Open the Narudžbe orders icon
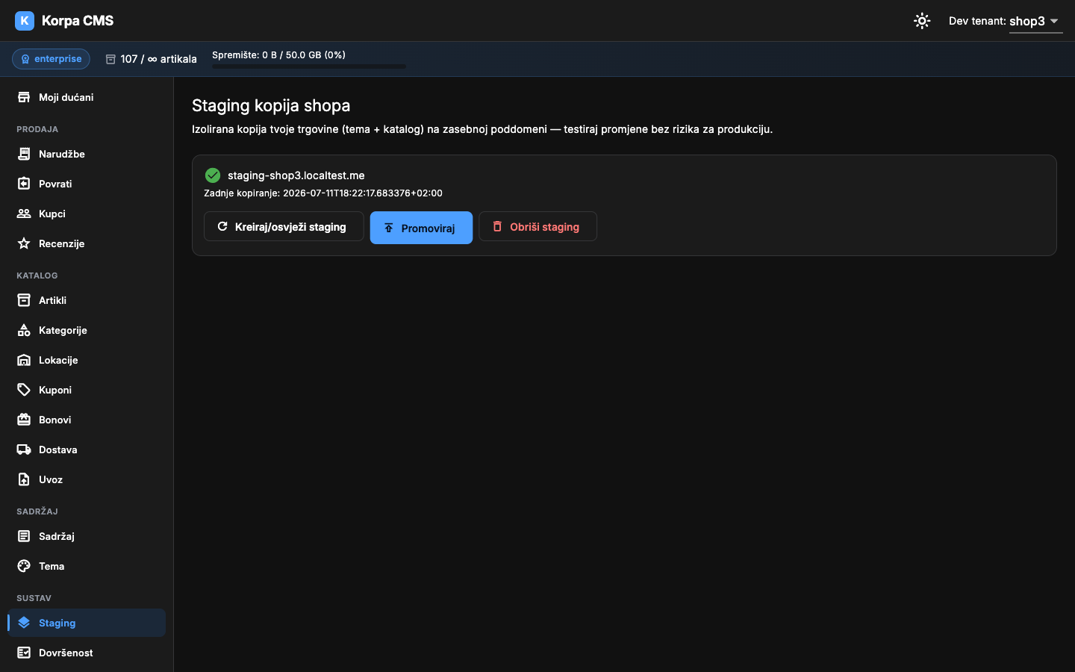The image size is (1075, 672). pyautogui.click(x=24, y=154)
